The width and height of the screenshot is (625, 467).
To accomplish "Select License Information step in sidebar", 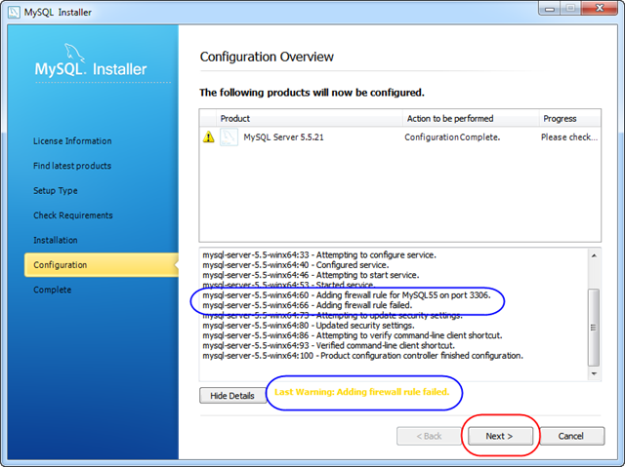I will 72,140.
